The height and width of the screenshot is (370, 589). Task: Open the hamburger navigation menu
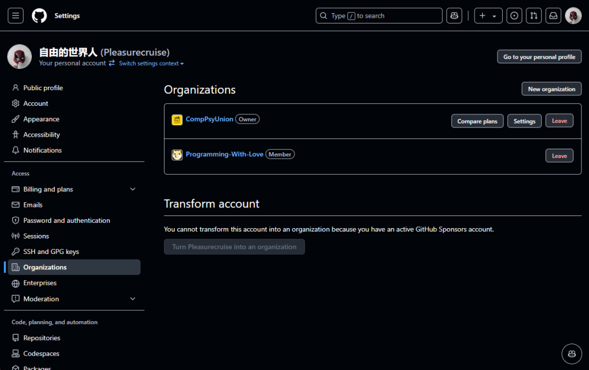[x=16, y=16]
